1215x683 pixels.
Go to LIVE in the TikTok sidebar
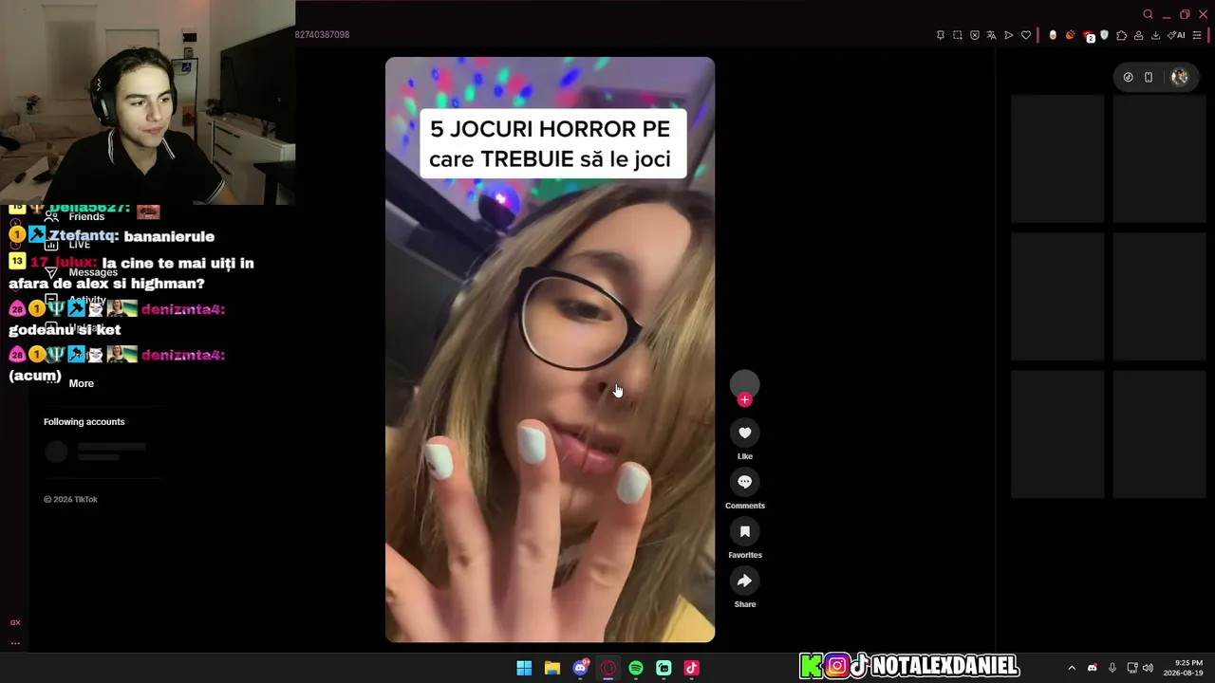point(67,245)
